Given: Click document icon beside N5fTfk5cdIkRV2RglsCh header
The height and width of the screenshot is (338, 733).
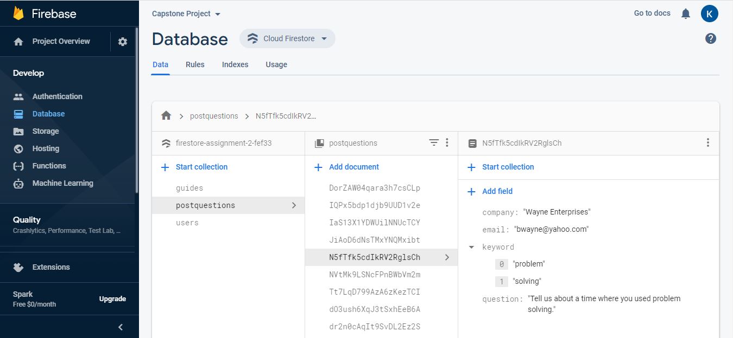Looking at the screenshot, I should pyautogui.click(x=472, y=143).
